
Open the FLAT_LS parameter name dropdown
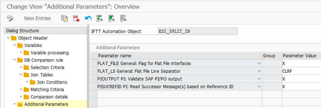click(259, 71)
